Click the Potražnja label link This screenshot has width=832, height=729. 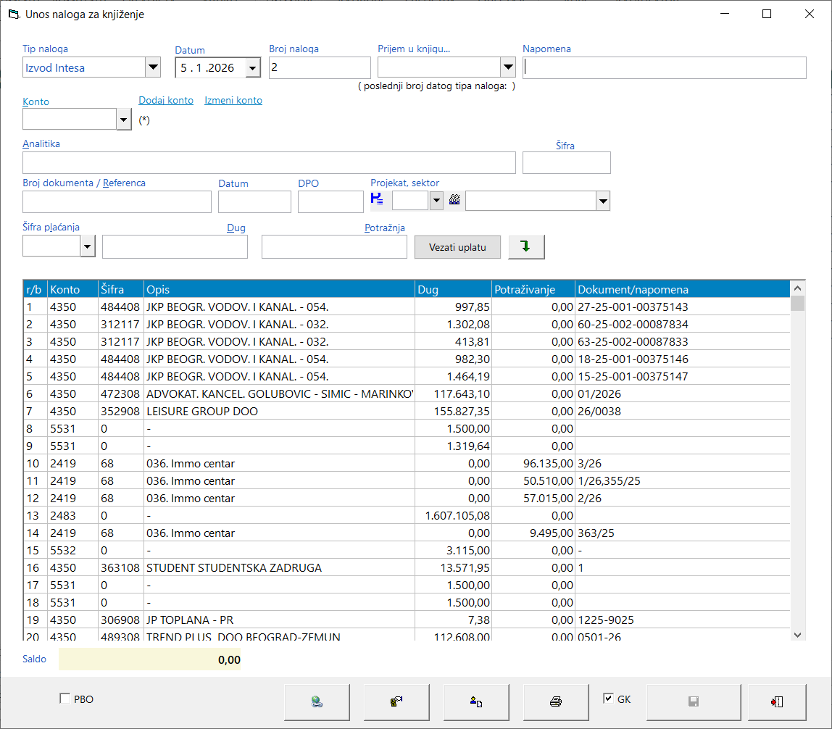coord(385,228)
